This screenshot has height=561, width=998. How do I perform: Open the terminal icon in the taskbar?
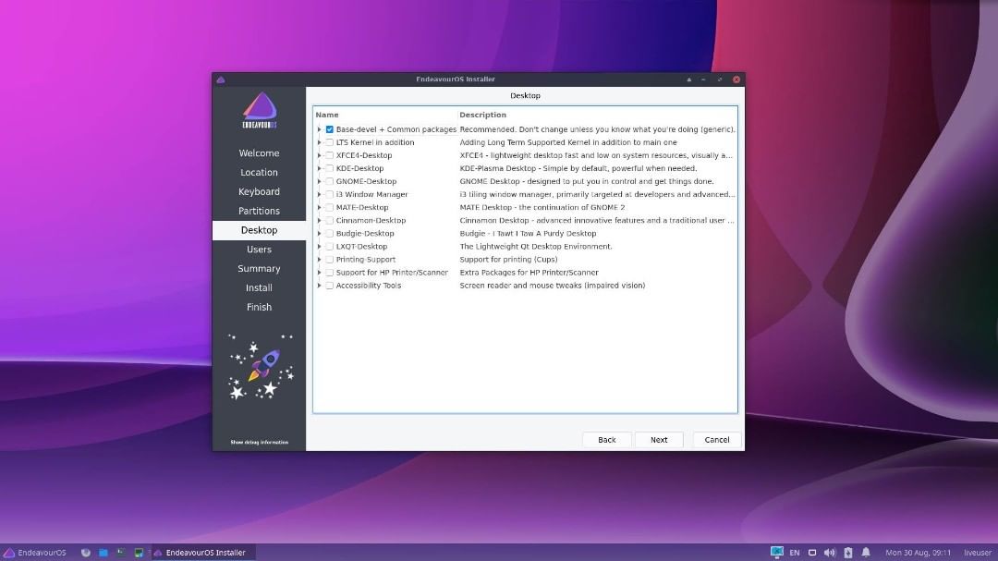tap(121, 553)
